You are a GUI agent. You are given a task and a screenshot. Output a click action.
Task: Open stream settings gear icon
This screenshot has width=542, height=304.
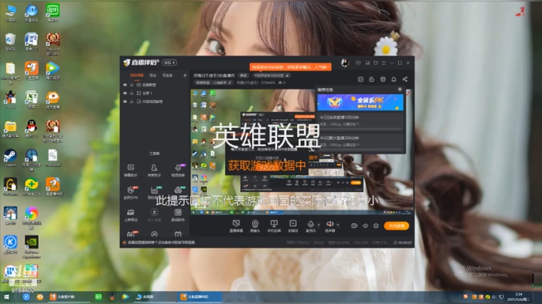376,226
